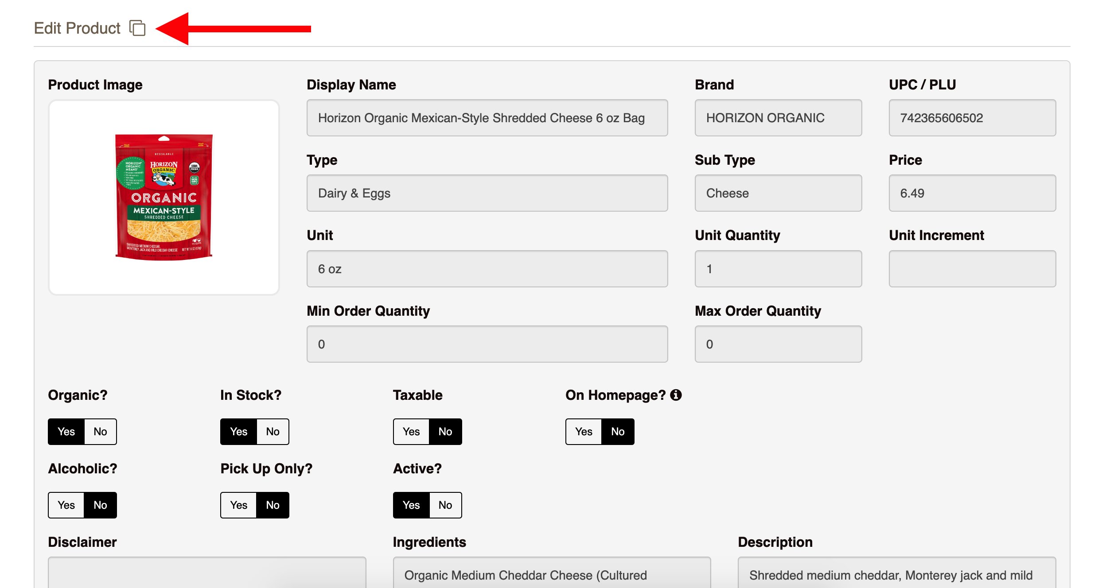1106x588 pixels.
Task: Open the Sub Type field showing Cheese
Action: point(778,193)
